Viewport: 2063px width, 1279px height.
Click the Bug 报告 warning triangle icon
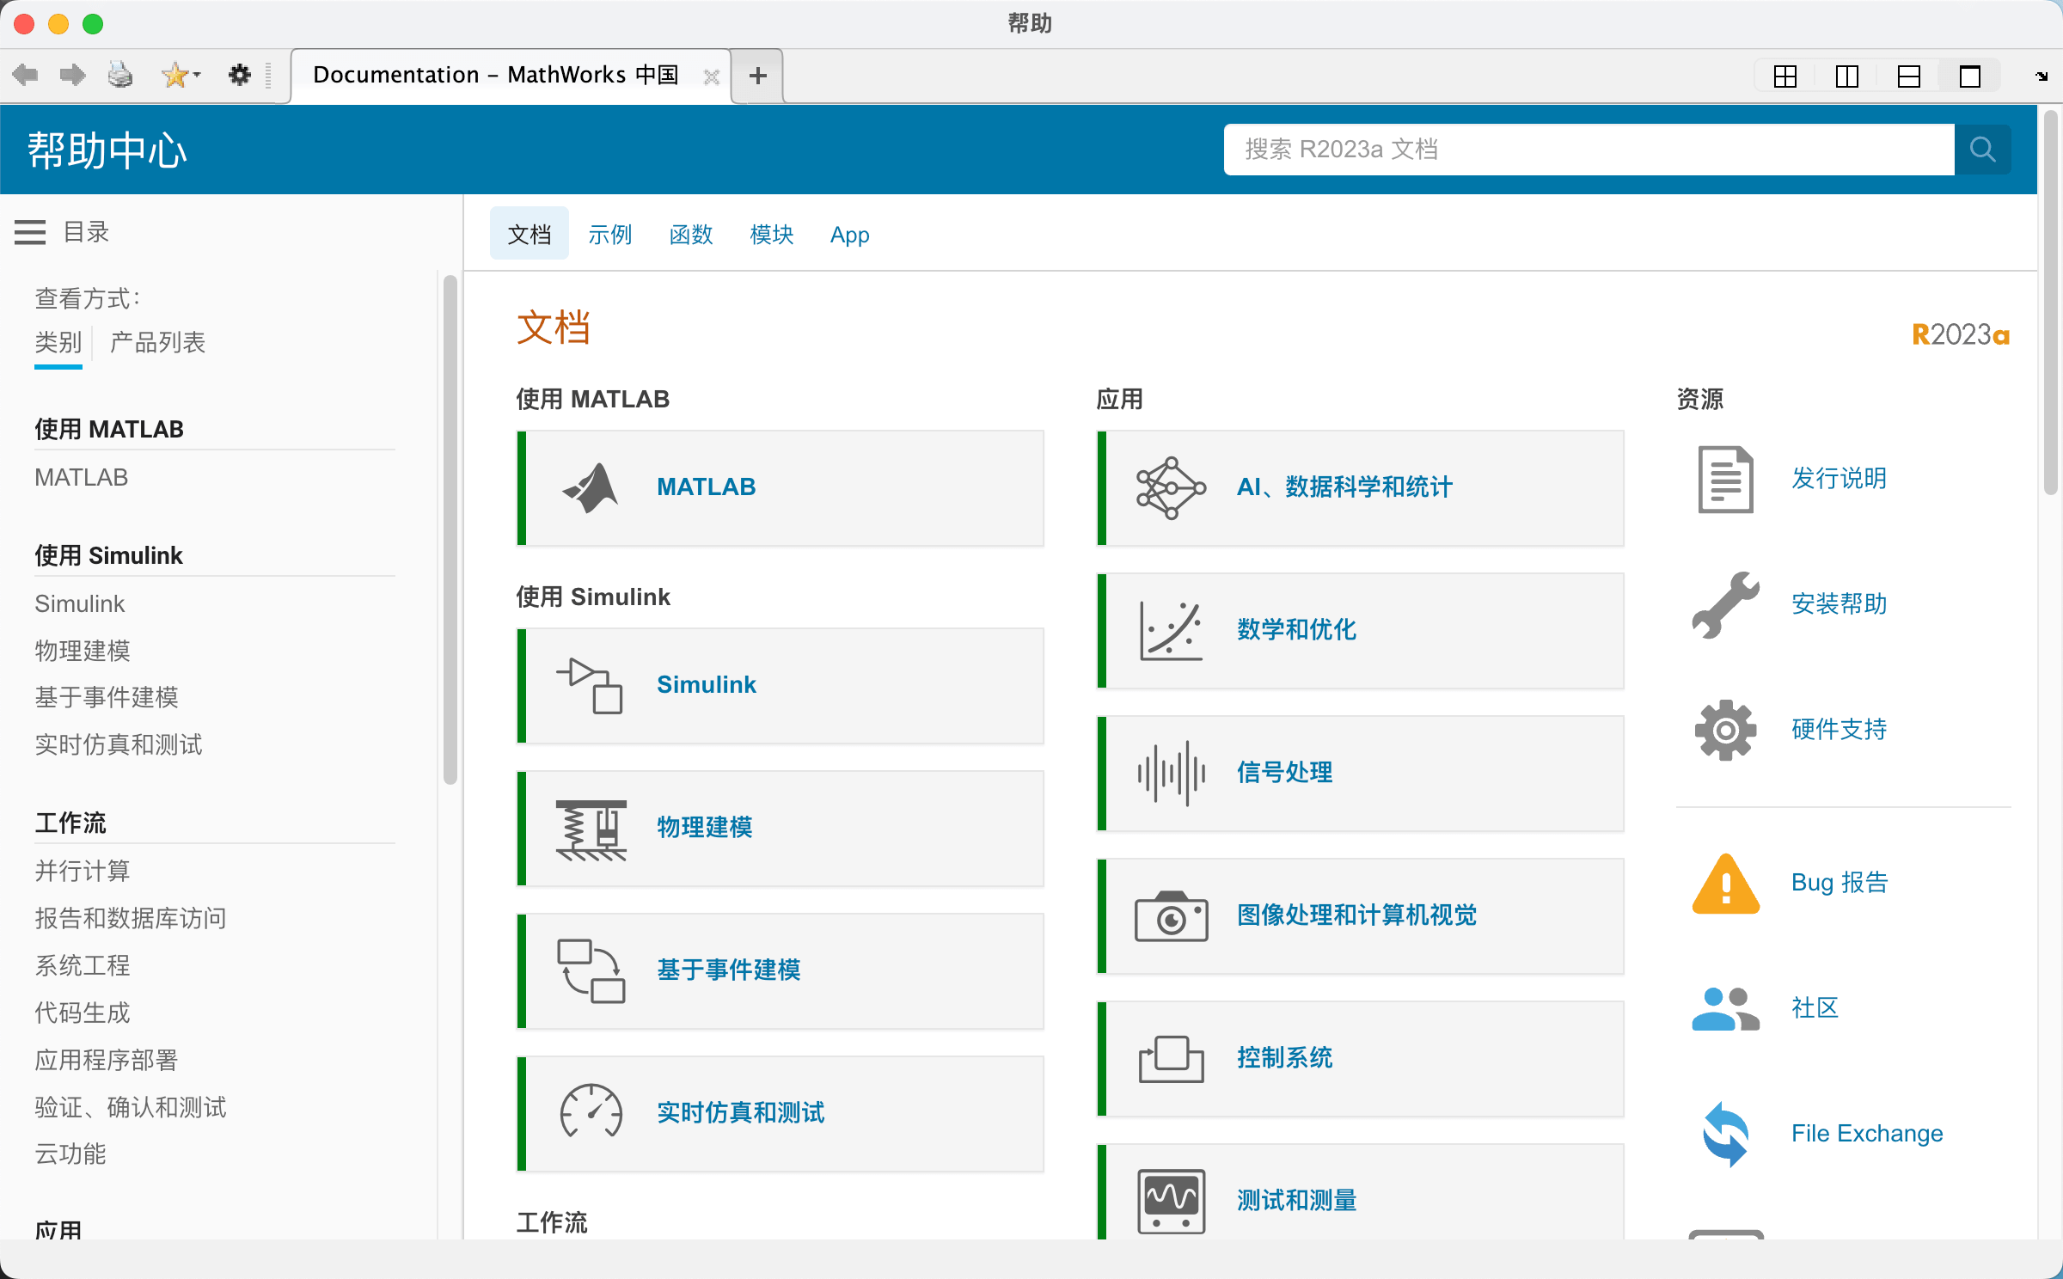pyautogui.click(x=1726, y=884)
